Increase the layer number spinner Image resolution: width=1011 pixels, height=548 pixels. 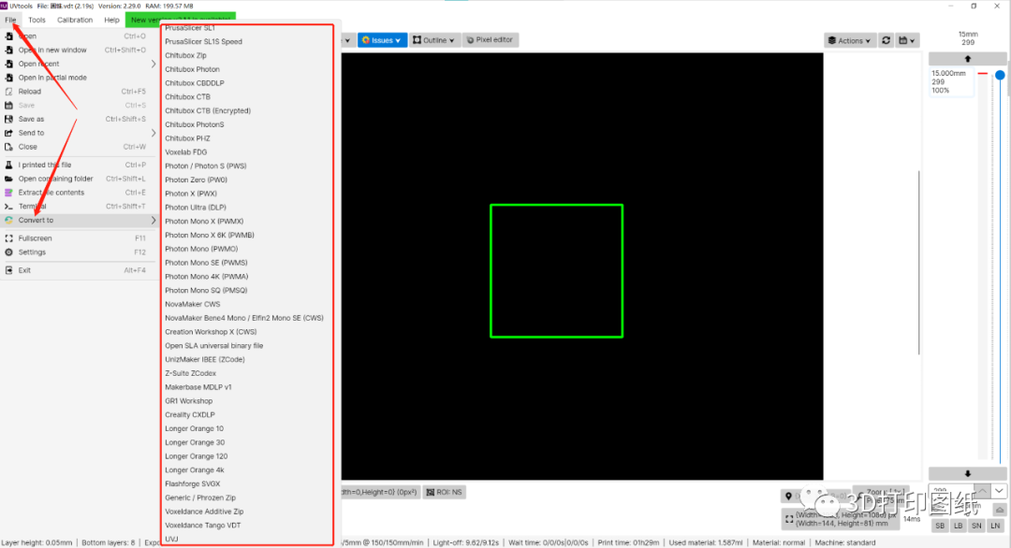tap(981, 491)
